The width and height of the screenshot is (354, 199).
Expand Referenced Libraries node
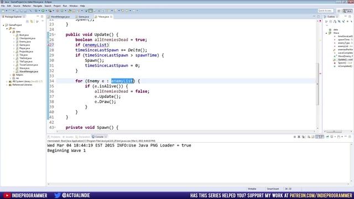[7, 85]
